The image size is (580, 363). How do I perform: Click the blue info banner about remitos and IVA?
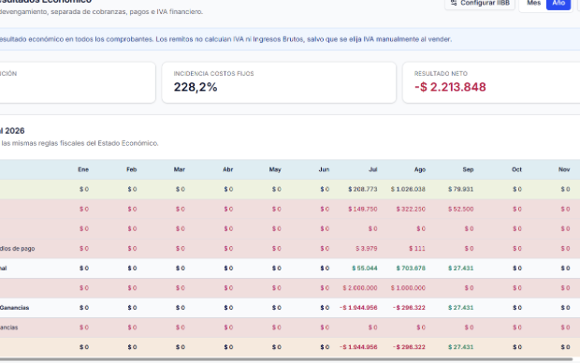(x=290, y=39)
